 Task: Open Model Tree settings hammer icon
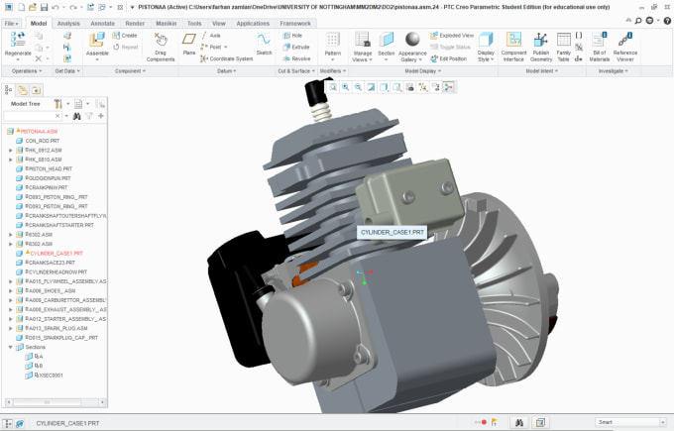(58, 104)
